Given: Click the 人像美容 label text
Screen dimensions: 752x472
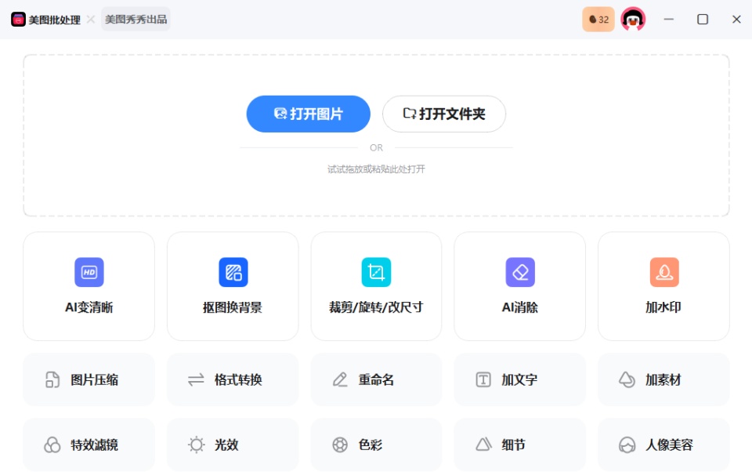Looking at the screenshot, I should tap(669, 445).
